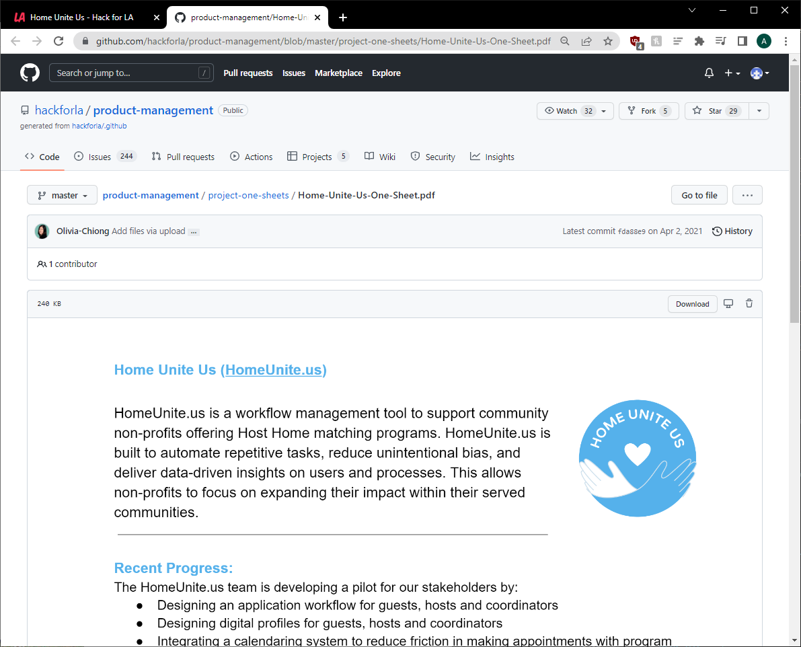Image resolution: width=801 pixels, height=647 pixels.
Task: Click the GitHub Octocat logo
Action: [30, 73]
